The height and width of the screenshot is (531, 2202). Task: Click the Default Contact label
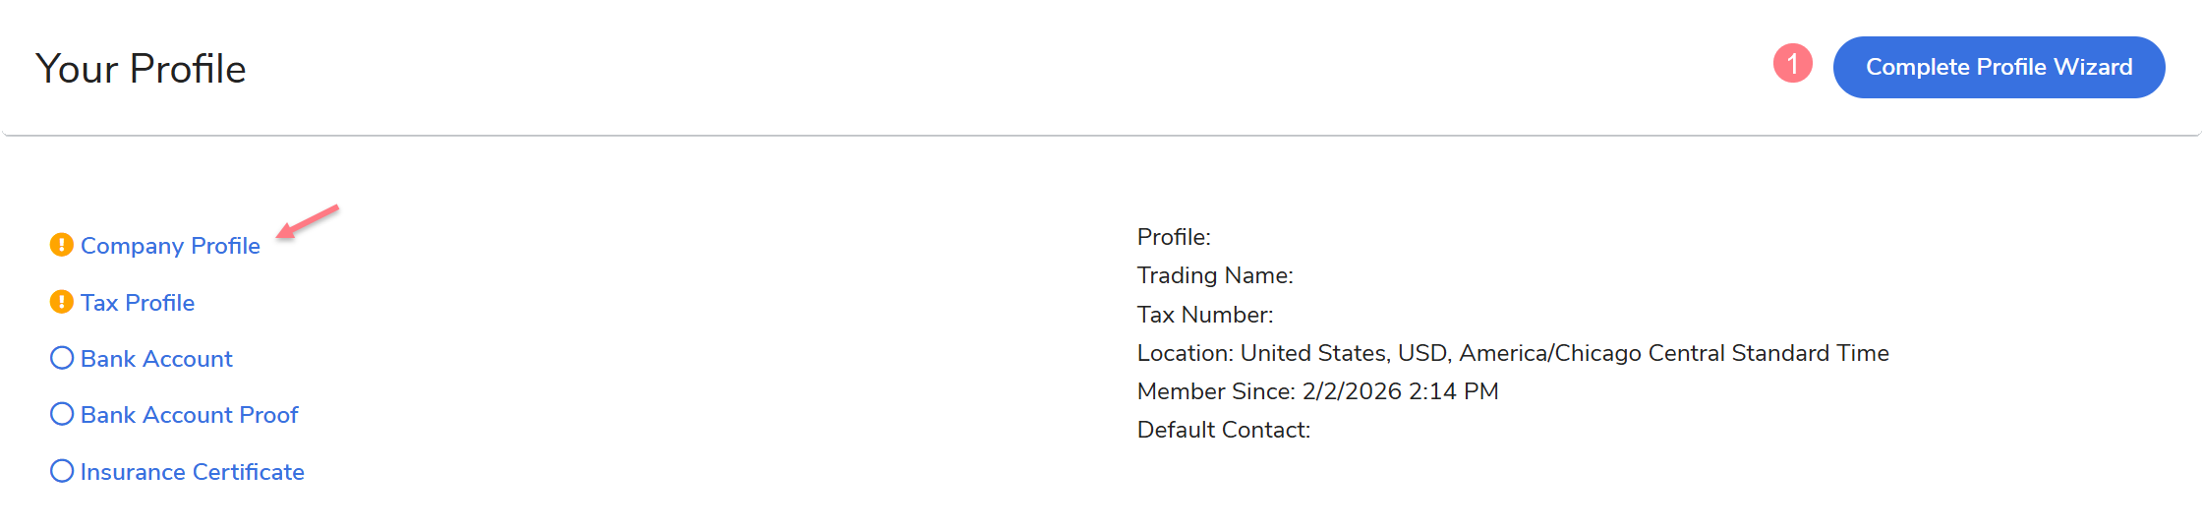click(x=1224, y=430)
